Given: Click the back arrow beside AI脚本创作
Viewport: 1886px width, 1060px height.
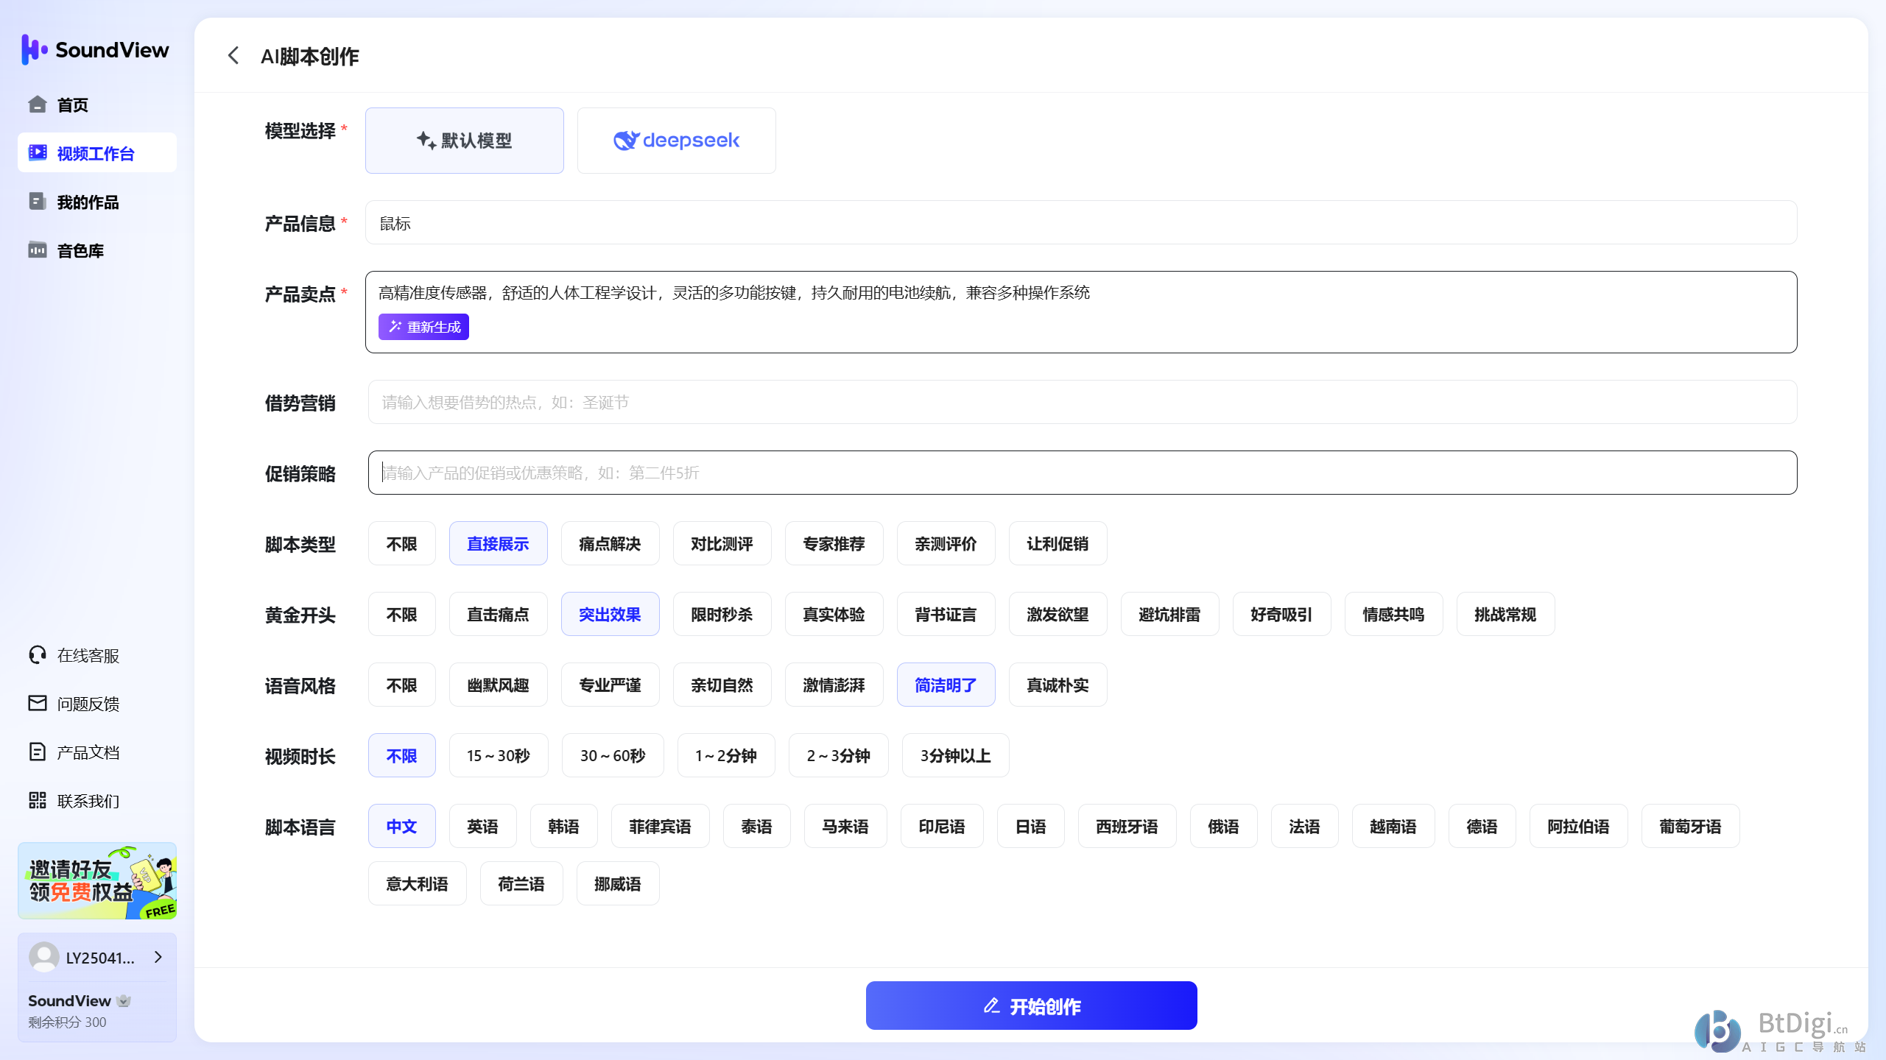Looking at the screenshot, I should click(233, 56).
